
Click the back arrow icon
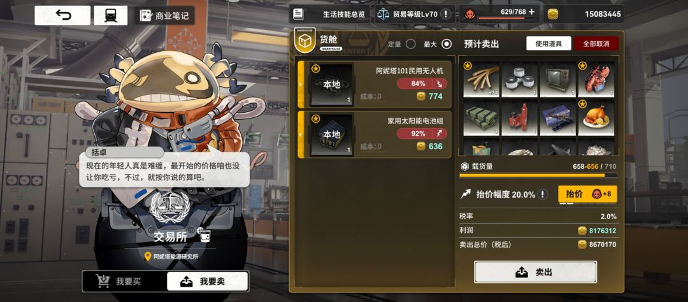click(x=62, y=15)
